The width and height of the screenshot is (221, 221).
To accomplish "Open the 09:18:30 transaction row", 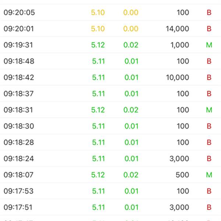I will point(110,126).
